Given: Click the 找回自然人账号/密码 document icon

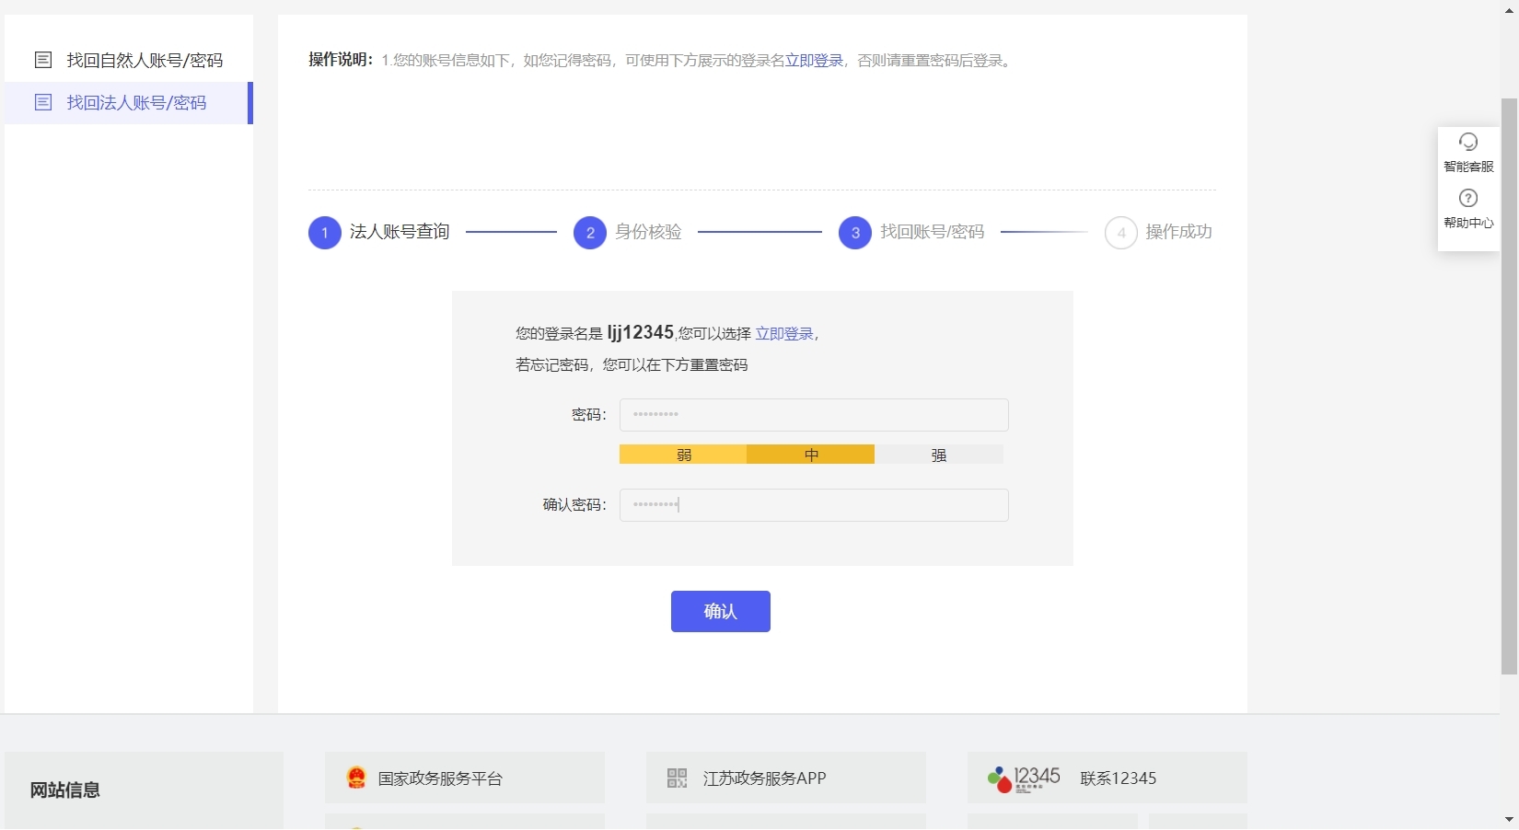Looking at the screenshot, I should 43,60.
